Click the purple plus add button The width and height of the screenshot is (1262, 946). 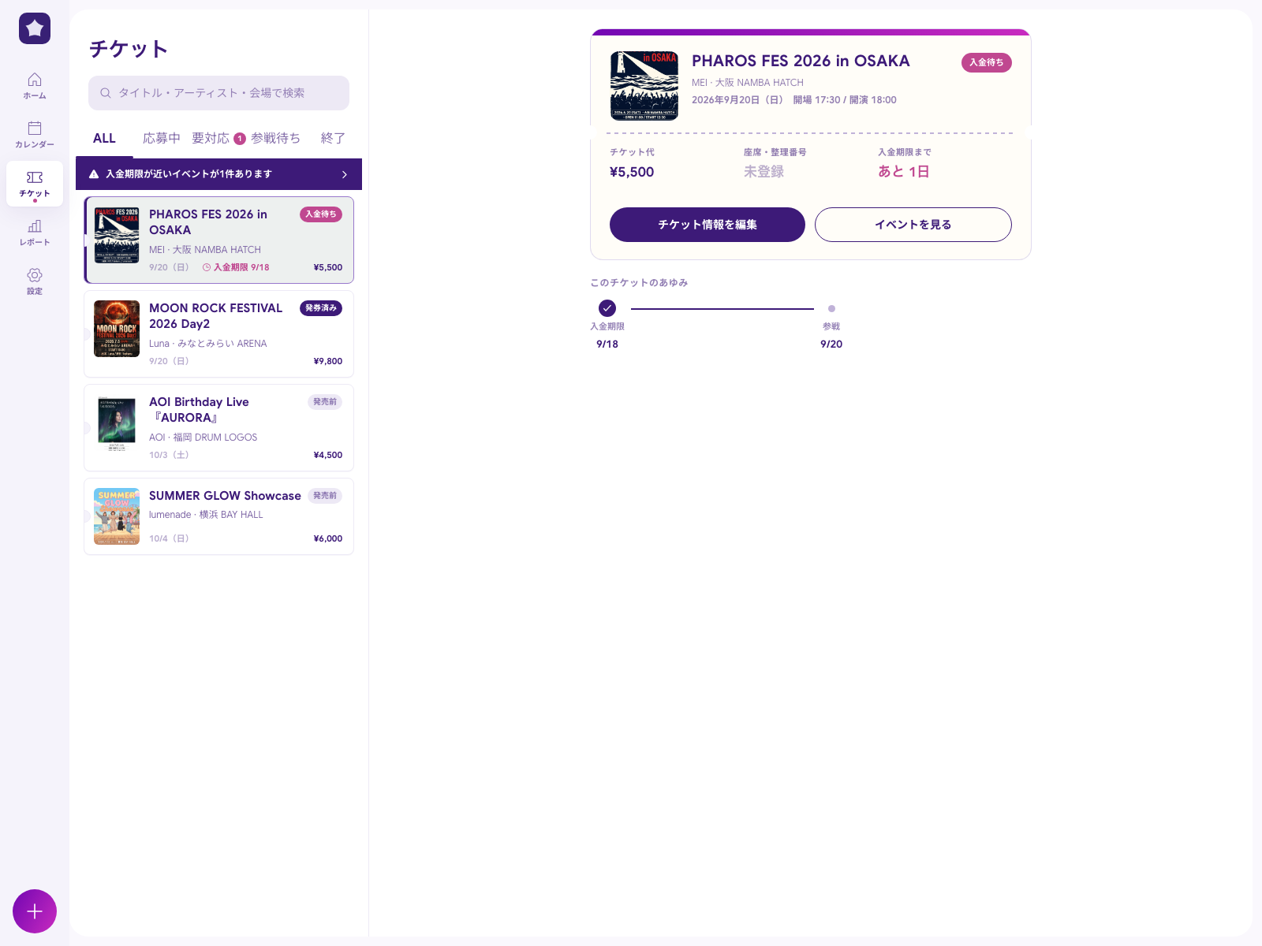coord(35,911)
